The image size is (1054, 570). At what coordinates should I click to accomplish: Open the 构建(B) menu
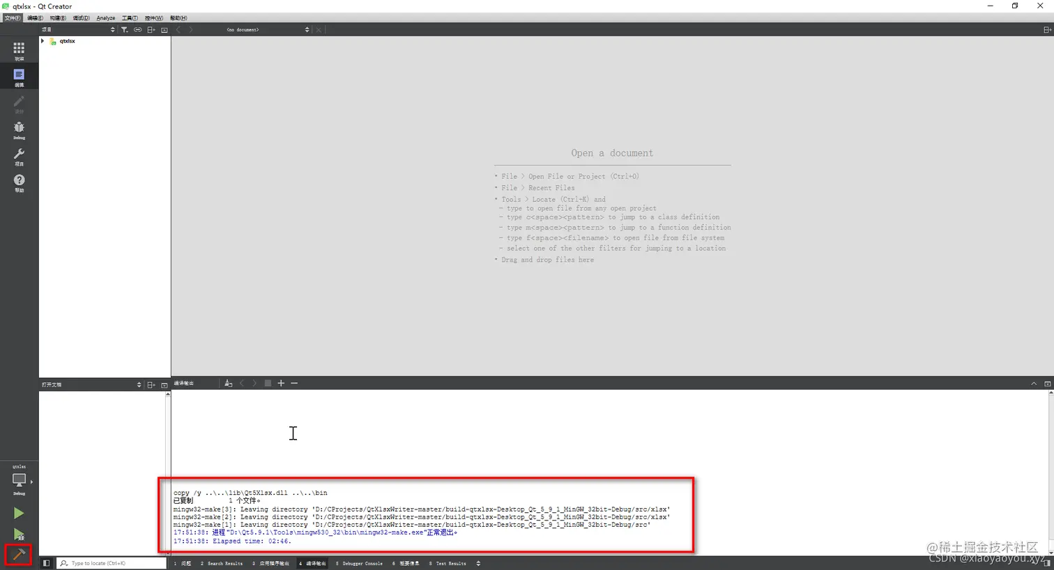[58, 18]
